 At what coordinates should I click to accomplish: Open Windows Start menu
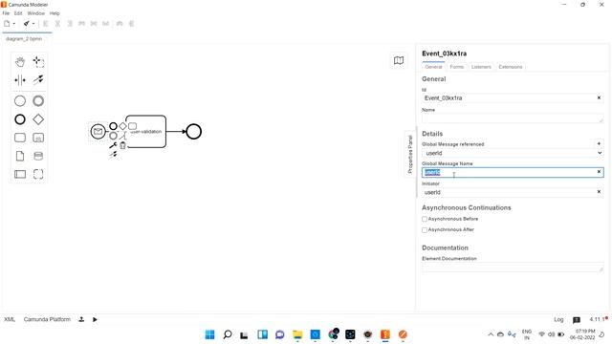(210, 334)
